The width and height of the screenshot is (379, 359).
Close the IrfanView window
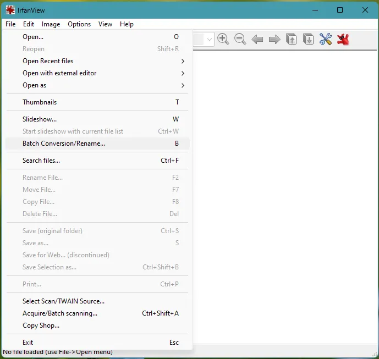[x=365, y=10]
